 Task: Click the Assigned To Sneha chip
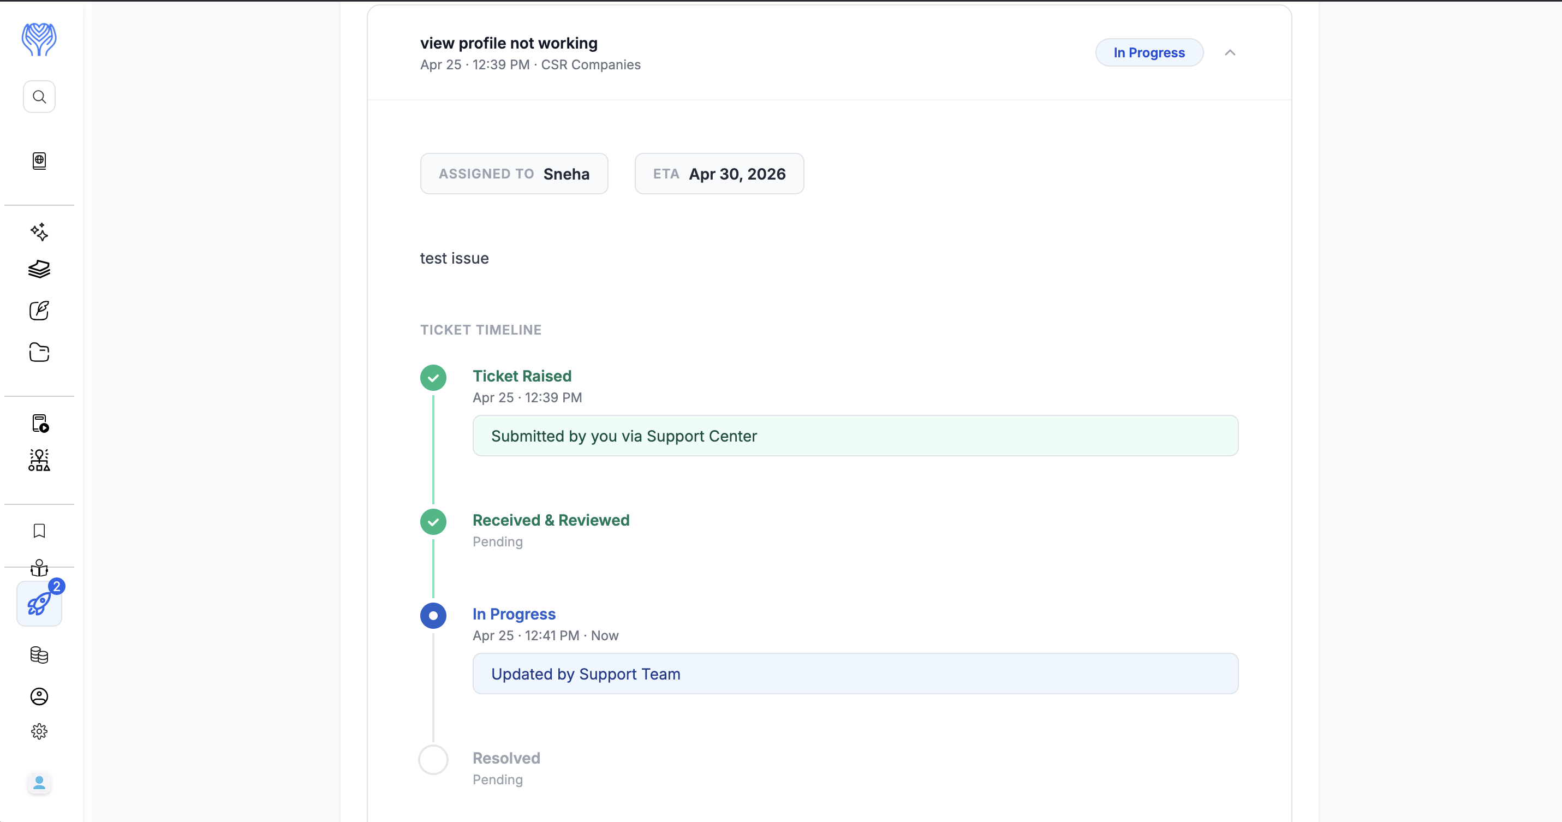514,174
